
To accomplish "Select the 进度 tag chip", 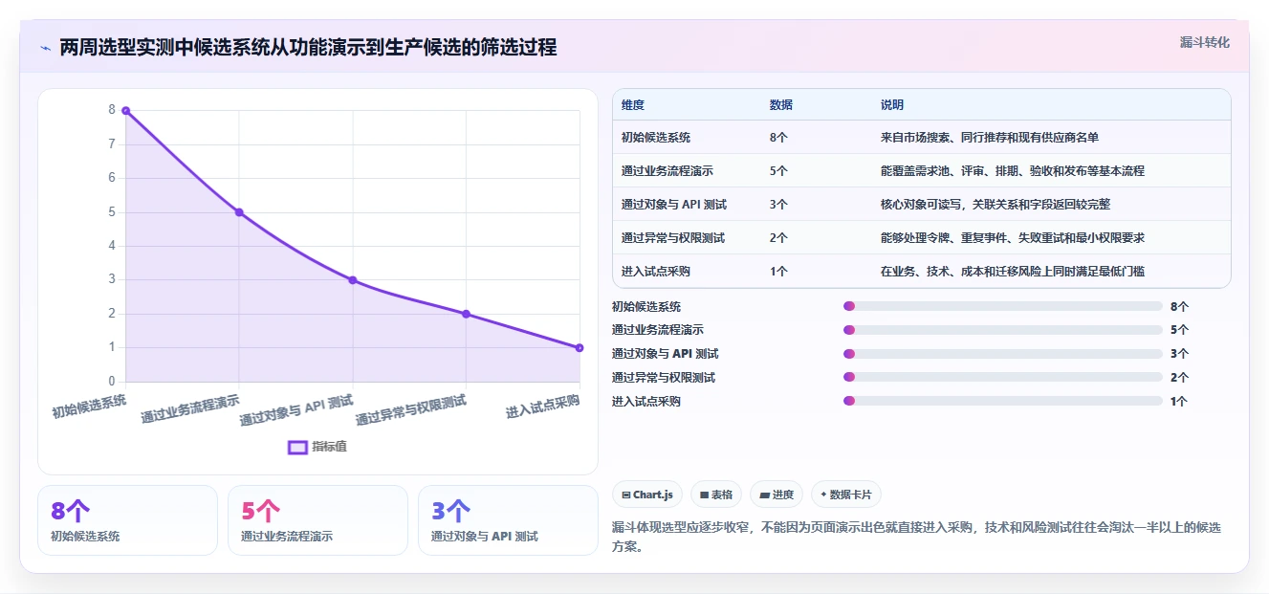I will 777,495.
